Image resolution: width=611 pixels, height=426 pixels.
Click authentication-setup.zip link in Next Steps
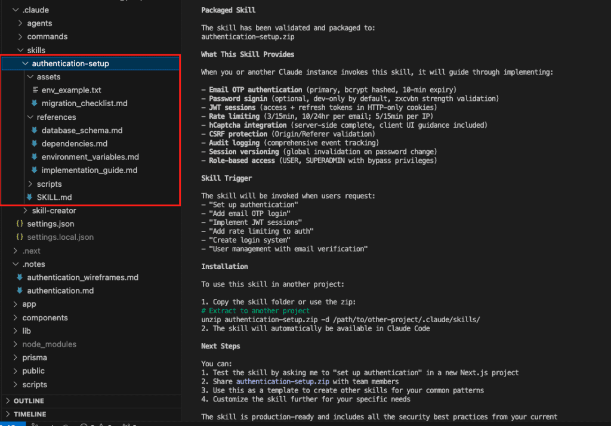273,381
